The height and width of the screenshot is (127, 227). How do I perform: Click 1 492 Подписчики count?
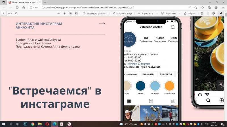pos(160,39)
